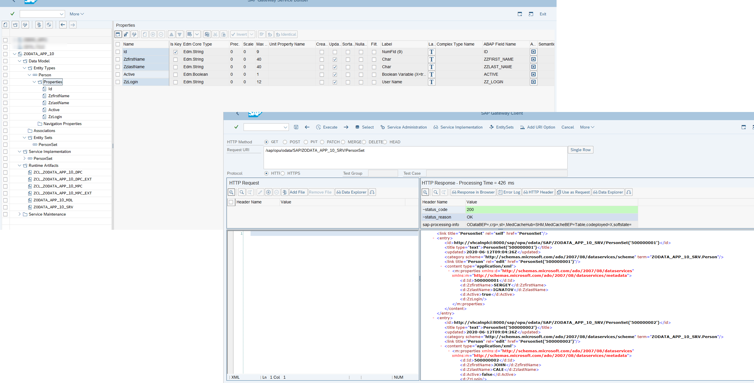Expand the PersonSet node under Service Implementation
The height and width of the screenshot is (383, 754).
coord(25,158)
